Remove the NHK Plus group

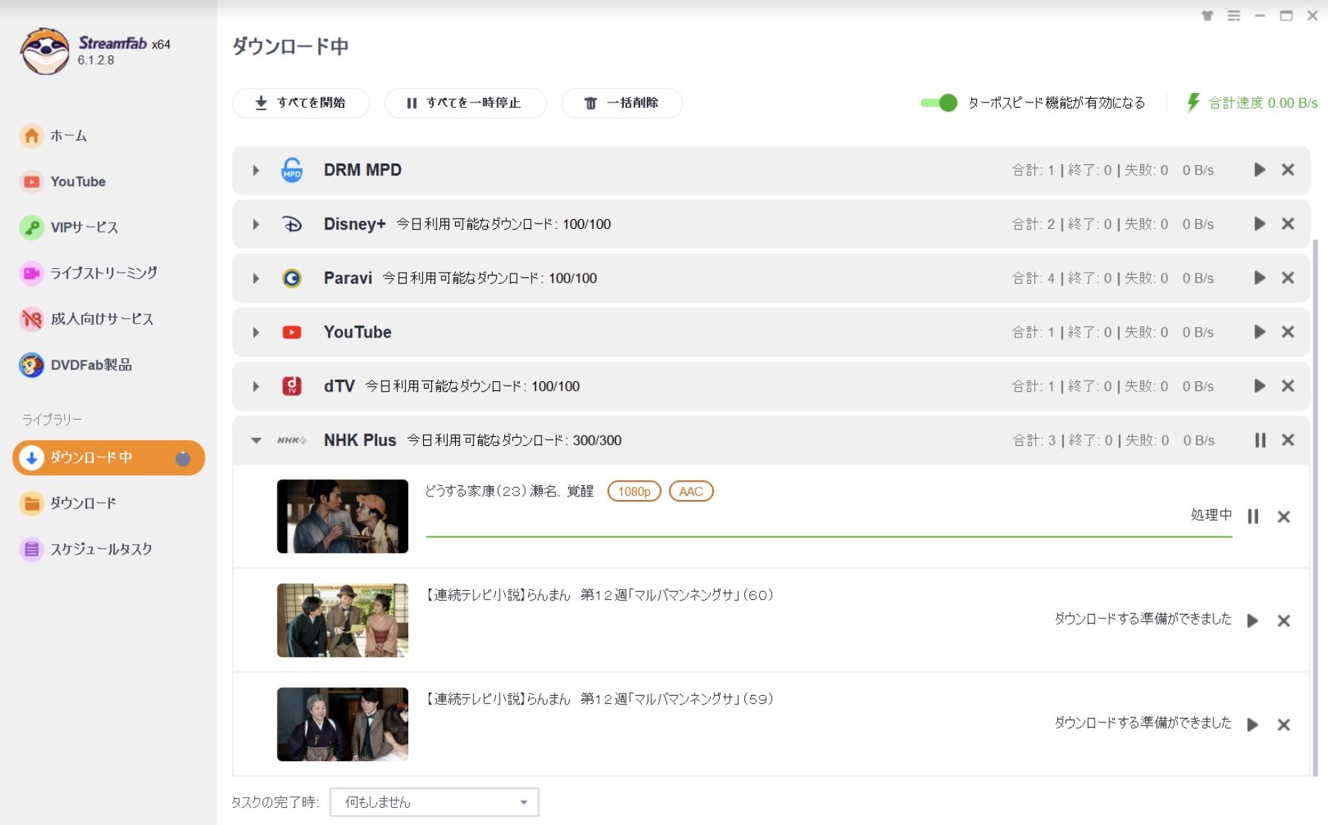pyautogui.click(x=1288, y=441)
